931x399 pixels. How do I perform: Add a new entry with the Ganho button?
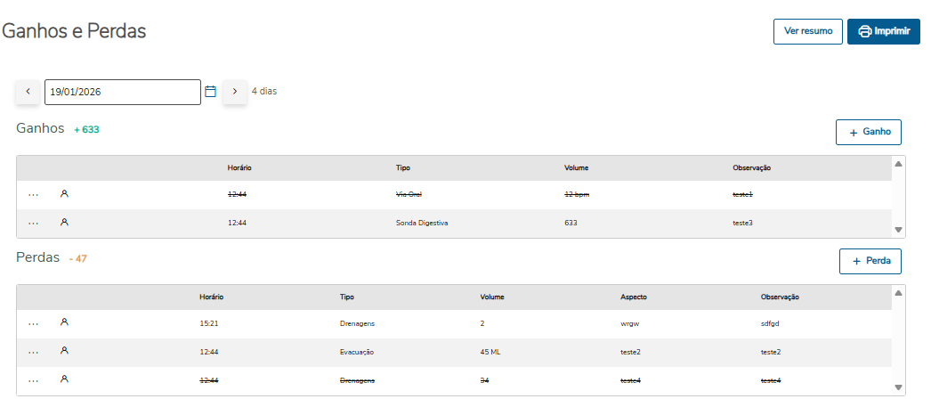pyautogui.click(x=869, y=132)
